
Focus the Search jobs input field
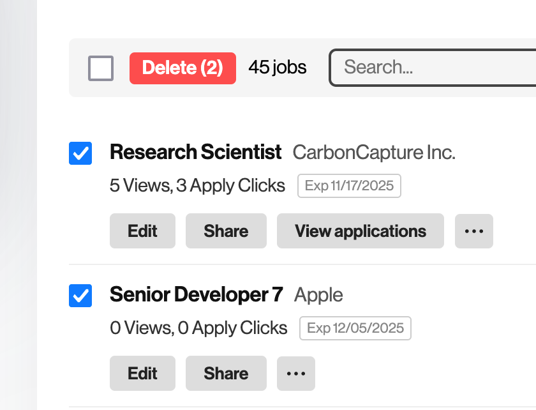click(x=434, y=67)
